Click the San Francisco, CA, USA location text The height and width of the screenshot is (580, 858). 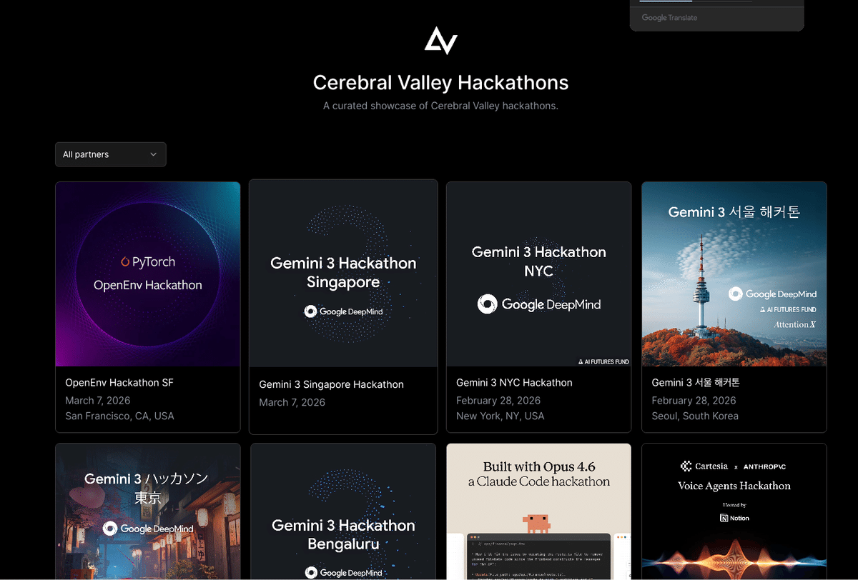click(119, 416)
